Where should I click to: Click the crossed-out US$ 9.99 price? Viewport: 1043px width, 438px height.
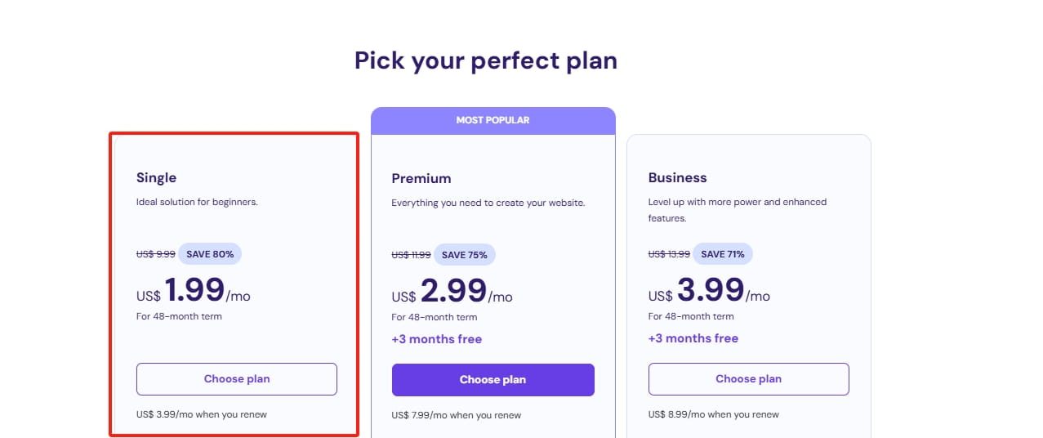click(155, 254)
